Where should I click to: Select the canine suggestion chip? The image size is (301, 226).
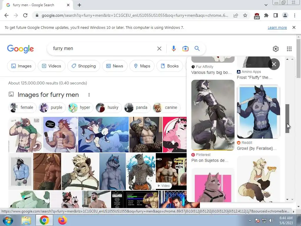coord(166,107)
